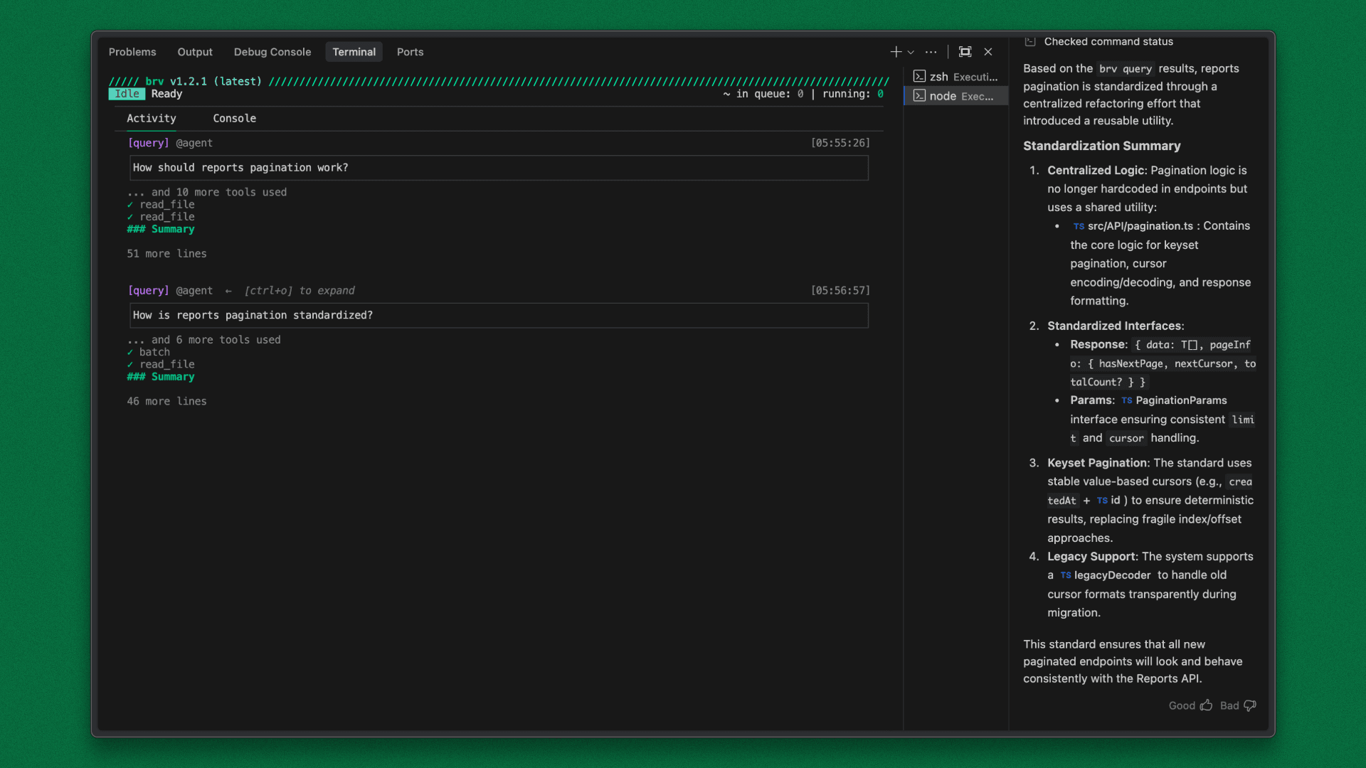Expand the 46 more lines section

click(166, 402)
